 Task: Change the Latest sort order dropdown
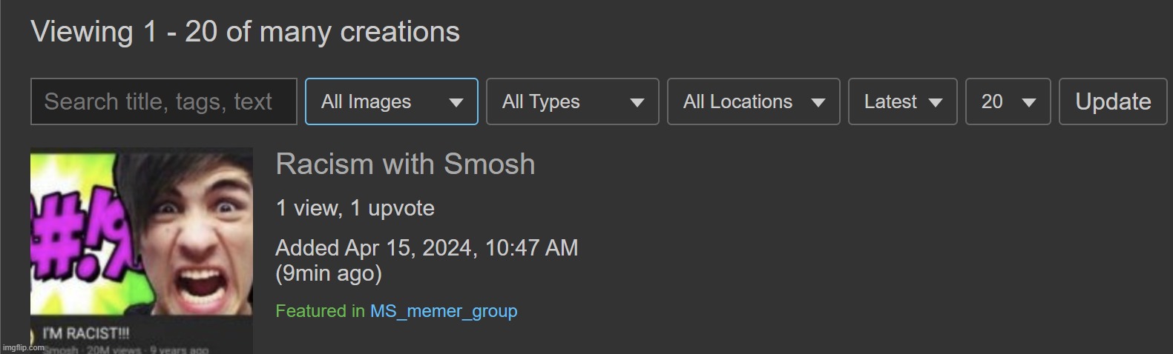(x=902, y=101)
